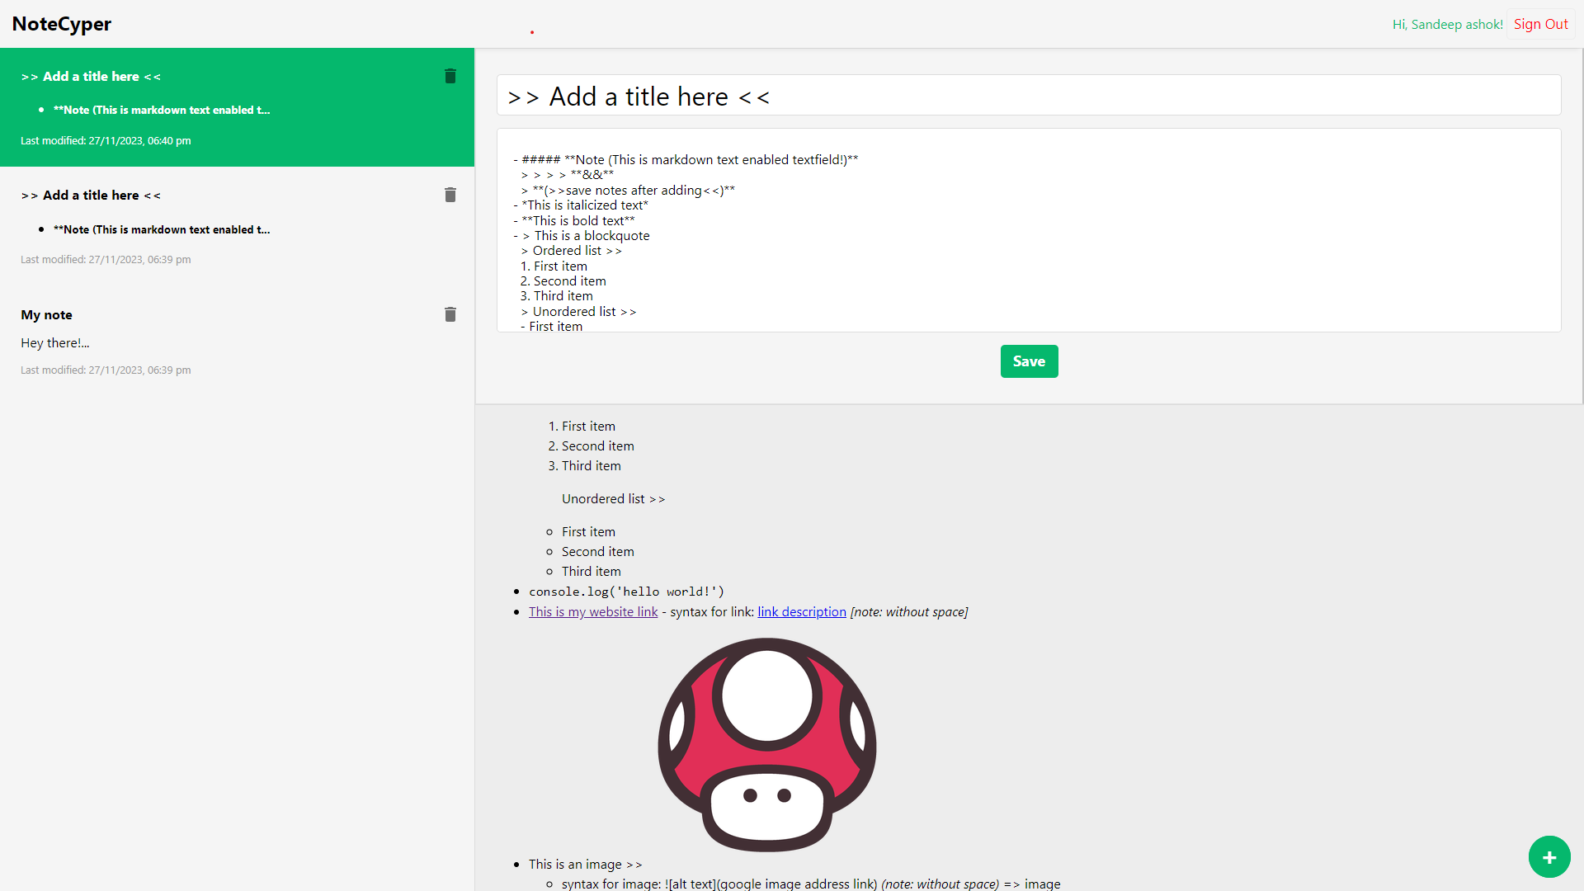Screen dimensions: 1584x891
Task: Click "This is an image >>" preview text
Action: click(585, 865)
